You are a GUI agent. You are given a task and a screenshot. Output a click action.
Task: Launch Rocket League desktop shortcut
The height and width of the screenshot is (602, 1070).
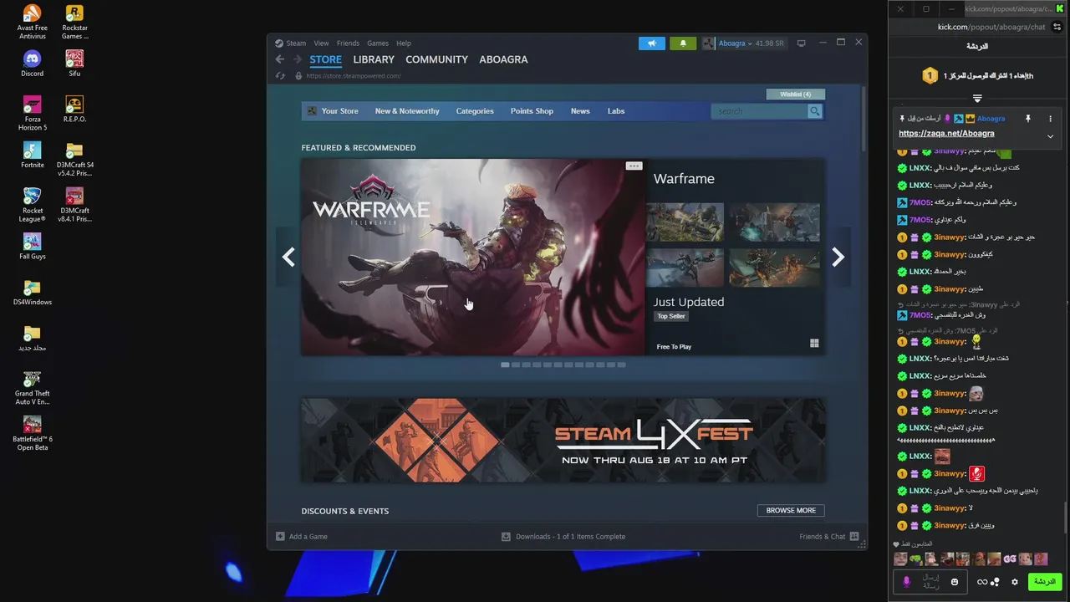click(x=32, y=205)
